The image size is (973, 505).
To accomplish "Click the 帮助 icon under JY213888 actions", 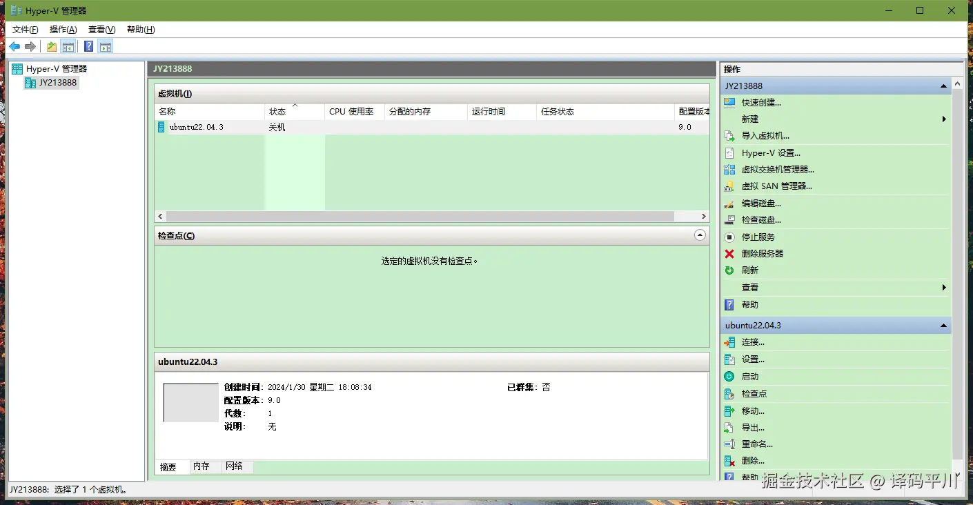I will [x=729, y=304].
